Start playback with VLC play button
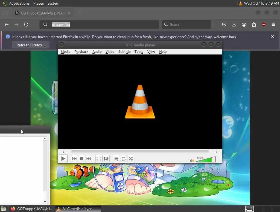 click(x=63, y=158)
